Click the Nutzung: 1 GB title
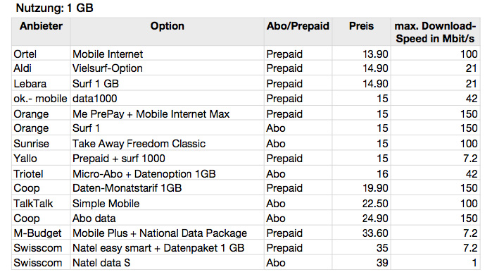Screen dimensions: 492x277 click(55, 8)
